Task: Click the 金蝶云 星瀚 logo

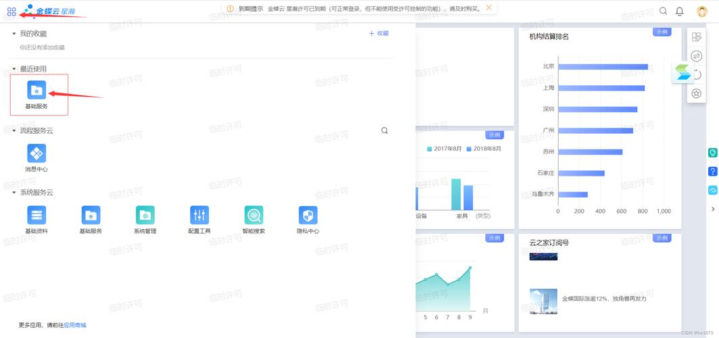Action: [x=49, y=10]
